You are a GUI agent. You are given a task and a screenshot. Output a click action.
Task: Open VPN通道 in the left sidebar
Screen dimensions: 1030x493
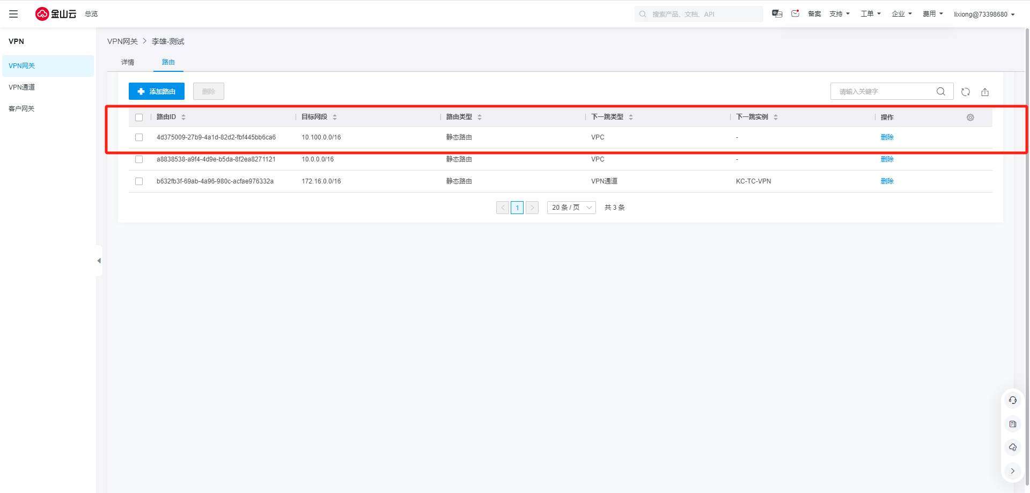click(x=22, y=87)
